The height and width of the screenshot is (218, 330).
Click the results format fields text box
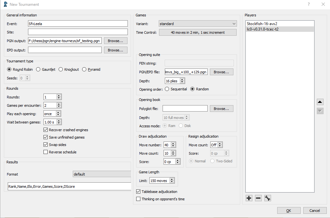click(x=70, y=186)
